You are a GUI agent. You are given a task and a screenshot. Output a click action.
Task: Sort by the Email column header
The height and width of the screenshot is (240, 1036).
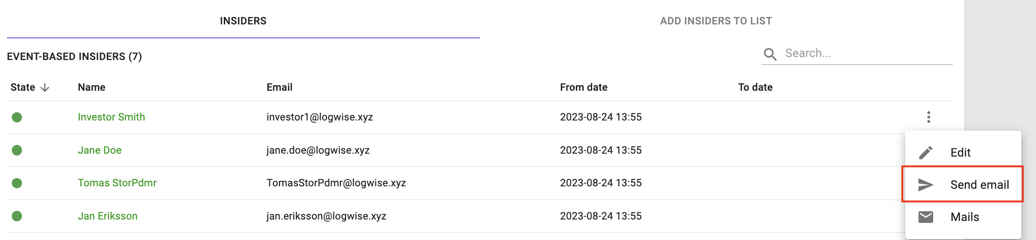point(279,87)
